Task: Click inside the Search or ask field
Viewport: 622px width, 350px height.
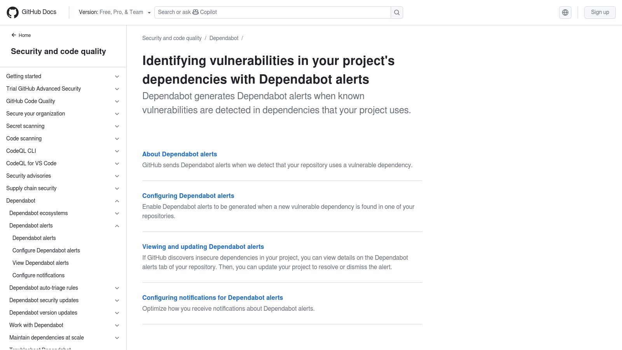Action: tap(272, 12)
